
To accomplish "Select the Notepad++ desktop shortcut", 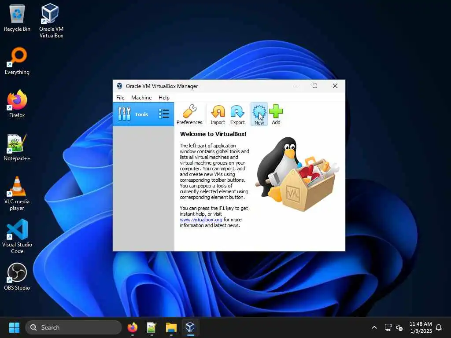I will tap(17, 147).
